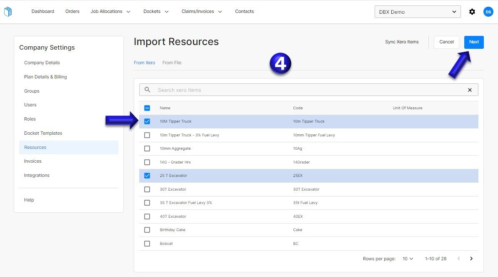The image size is (498, 277).
Task: Open Docket Templates in Company Settings
Action: [43, 133]
